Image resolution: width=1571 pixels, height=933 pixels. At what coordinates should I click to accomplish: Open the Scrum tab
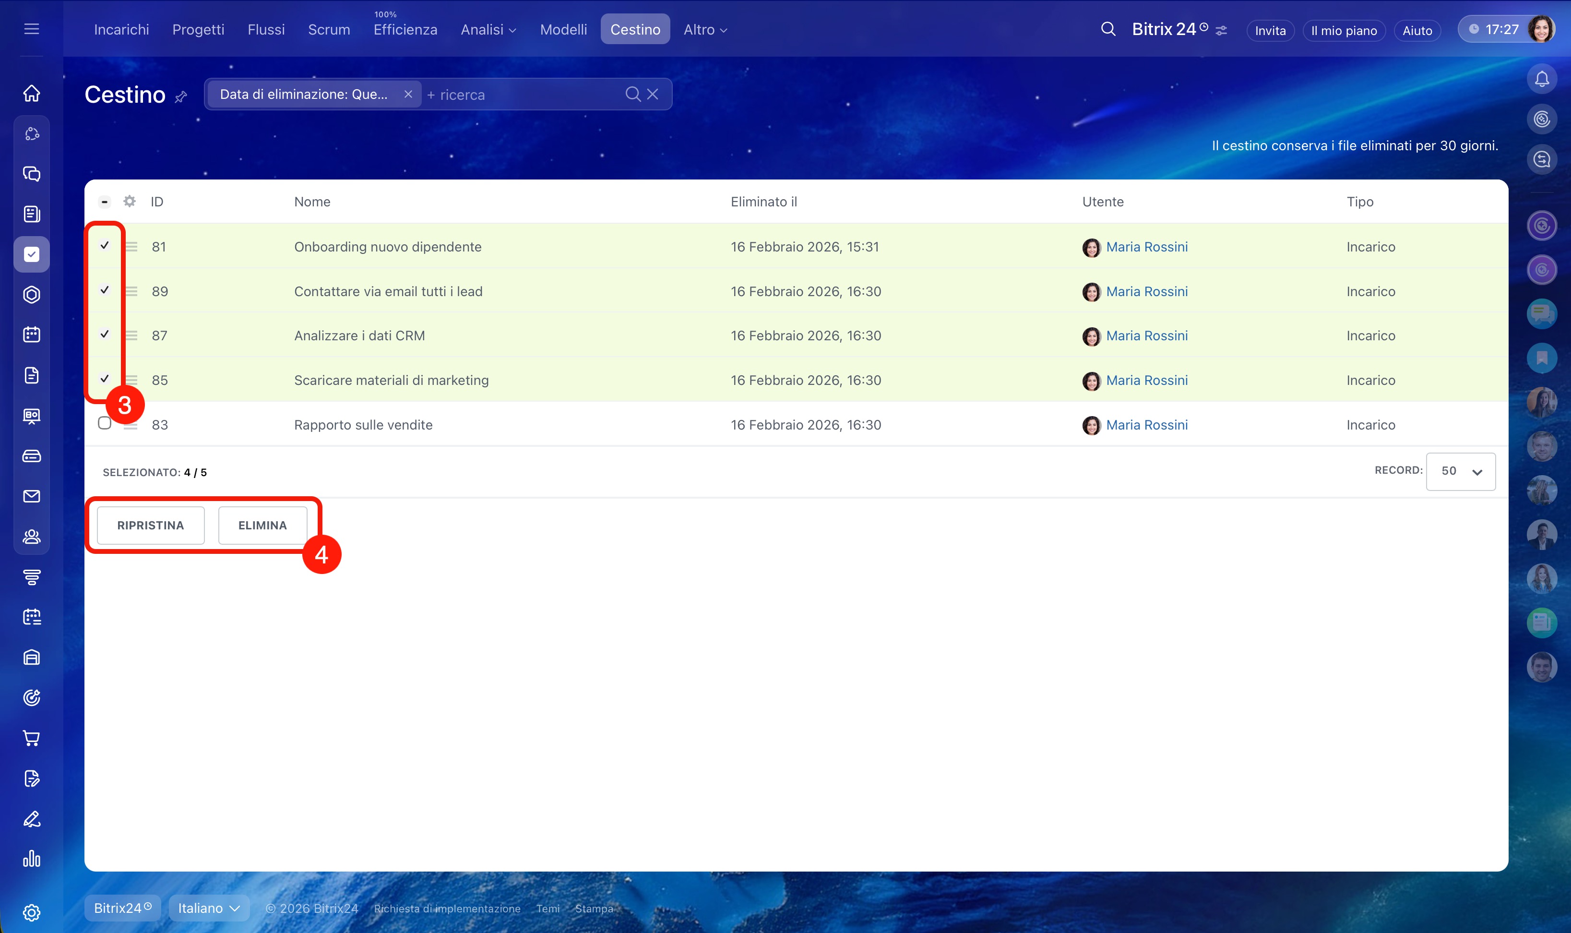point(329,30)
